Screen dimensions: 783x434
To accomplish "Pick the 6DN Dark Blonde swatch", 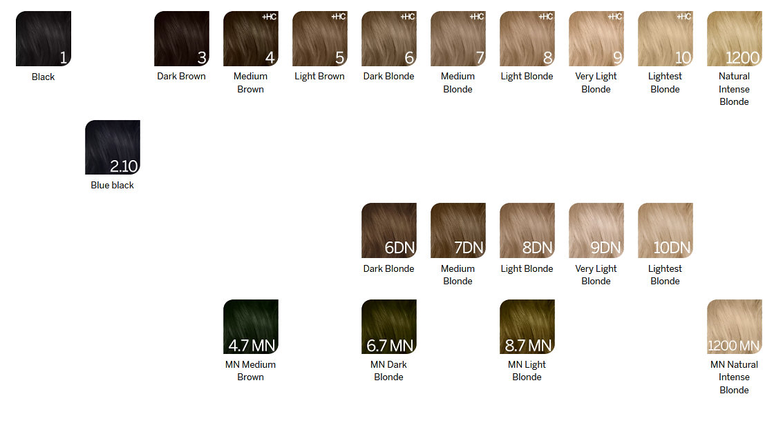I will click(388, 230).
